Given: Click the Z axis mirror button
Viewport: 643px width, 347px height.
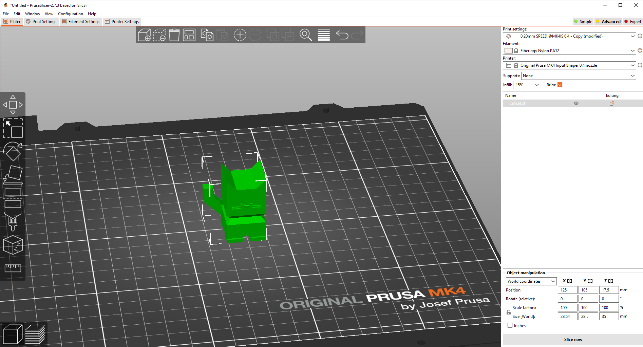Looking at the screenshot, I should coord(611,281).
